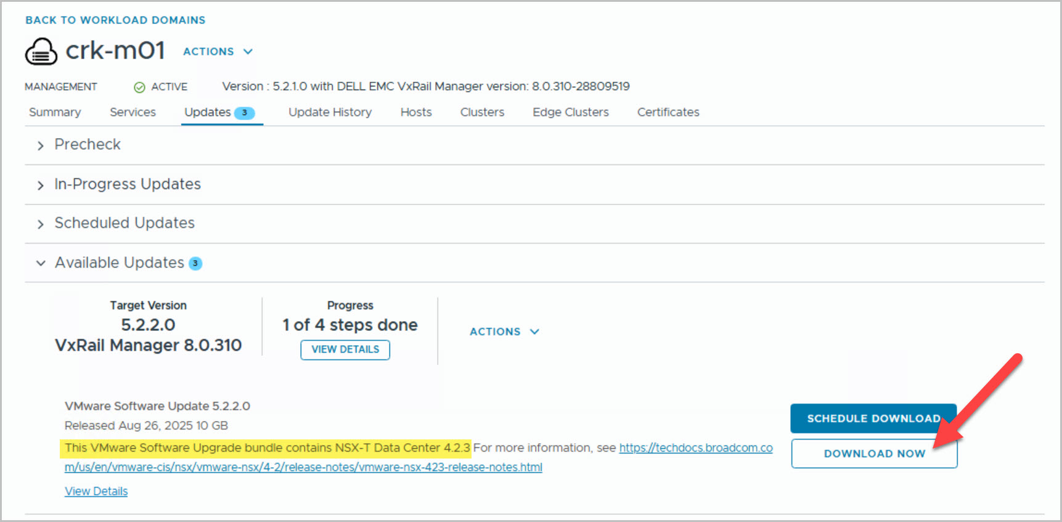Expand the Scheduled Updates section

[41, 224]
